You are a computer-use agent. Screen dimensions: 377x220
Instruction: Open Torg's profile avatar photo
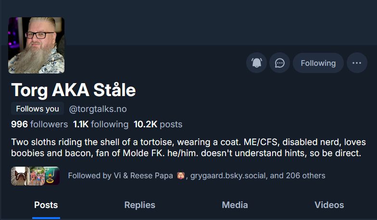pos(37,45)
